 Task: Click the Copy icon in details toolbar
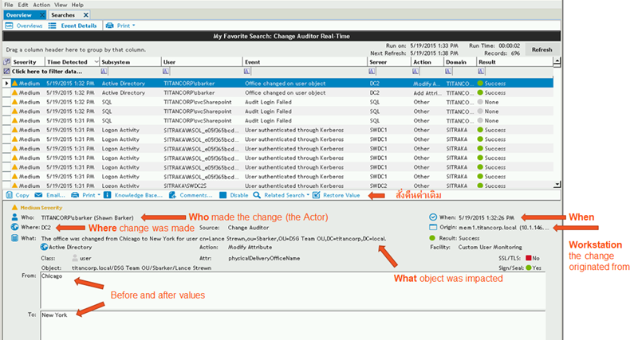tap(10, 195)
